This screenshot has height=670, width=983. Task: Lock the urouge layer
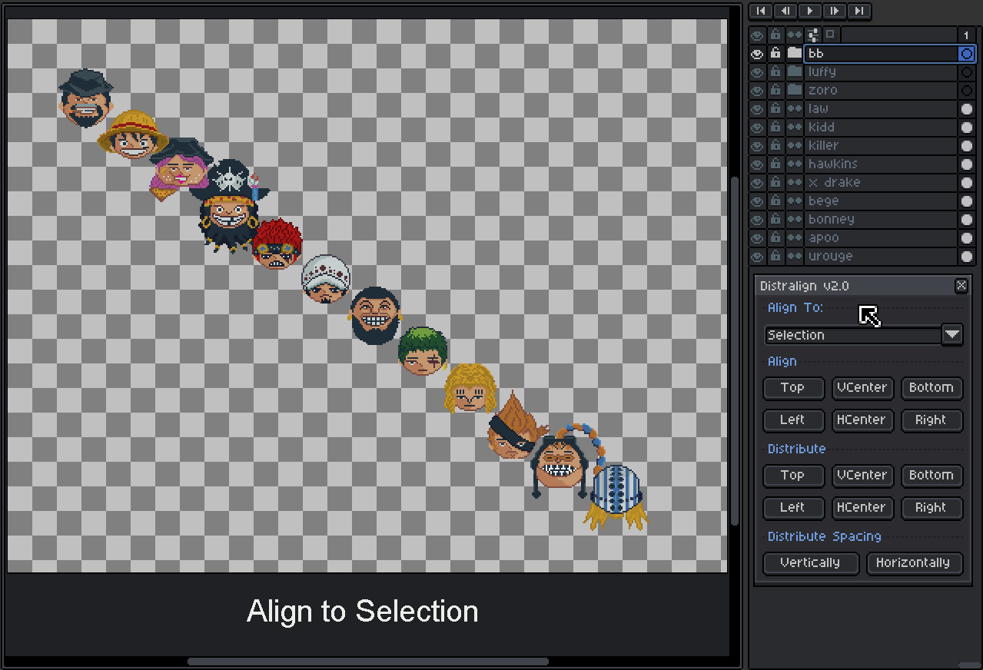tap(776, 257)
